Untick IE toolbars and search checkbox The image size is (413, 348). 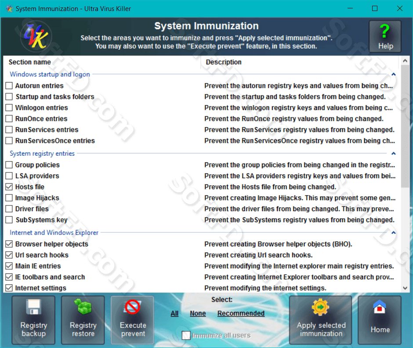click(x=9, y=277)
